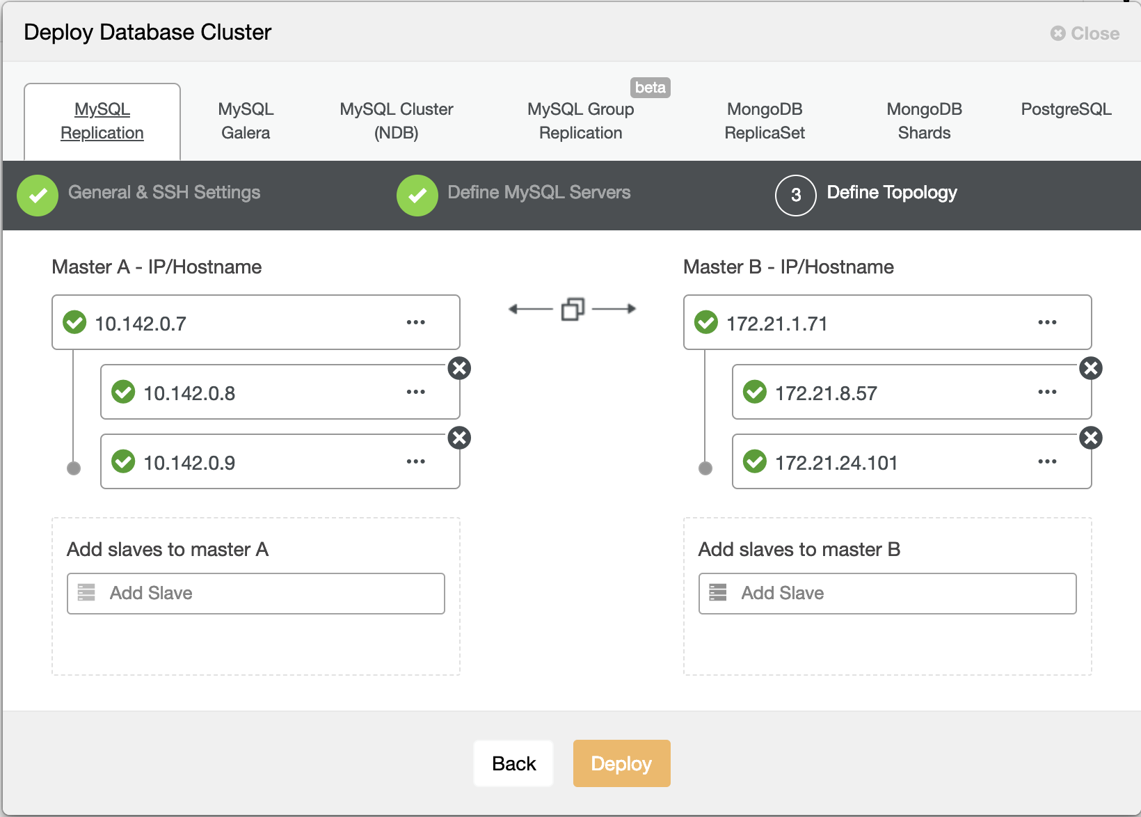
Task: Close the Deploy Database Cluster dialog
Action: (1085, 33)
